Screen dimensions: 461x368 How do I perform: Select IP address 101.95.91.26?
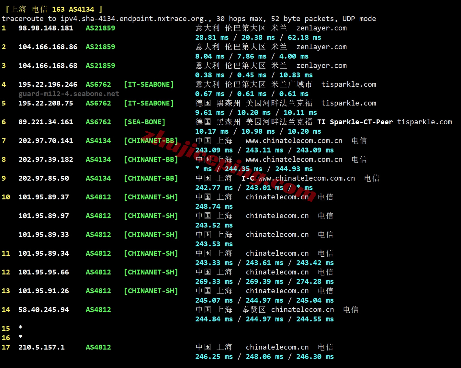click(x=44, y=291)
